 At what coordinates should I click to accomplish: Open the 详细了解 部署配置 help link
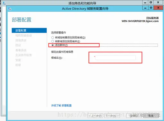(x=61, y=106)
